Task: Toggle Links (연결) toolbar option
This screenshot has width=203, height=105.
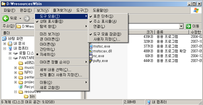Action: point(108,27)
